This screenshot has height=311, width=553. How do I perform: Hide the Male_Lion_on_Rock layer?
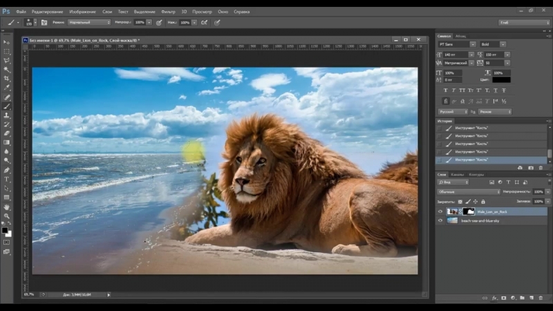(440, 211)
